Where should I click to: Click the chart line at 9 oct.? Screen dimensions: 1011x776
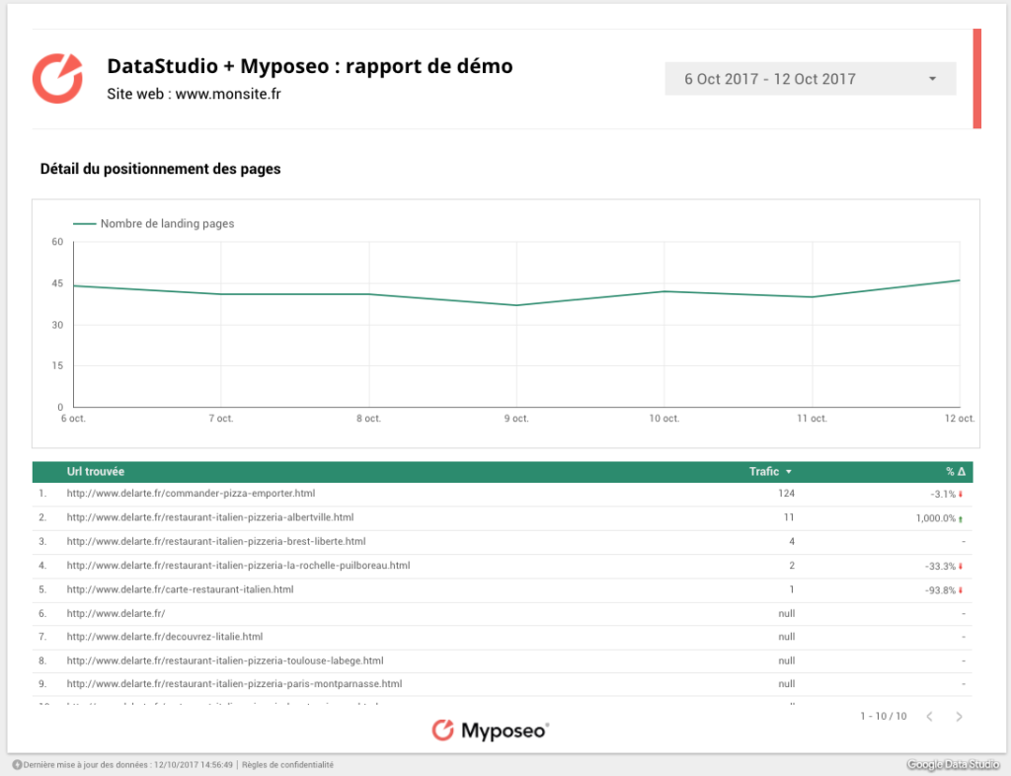coord(515,305)
